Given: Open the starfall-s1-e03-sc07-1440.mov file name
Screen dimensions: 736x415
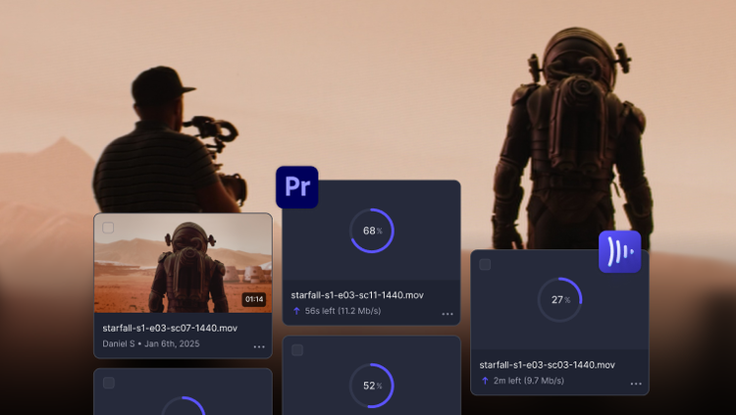Looking at the screenshot, I should 171,328.
